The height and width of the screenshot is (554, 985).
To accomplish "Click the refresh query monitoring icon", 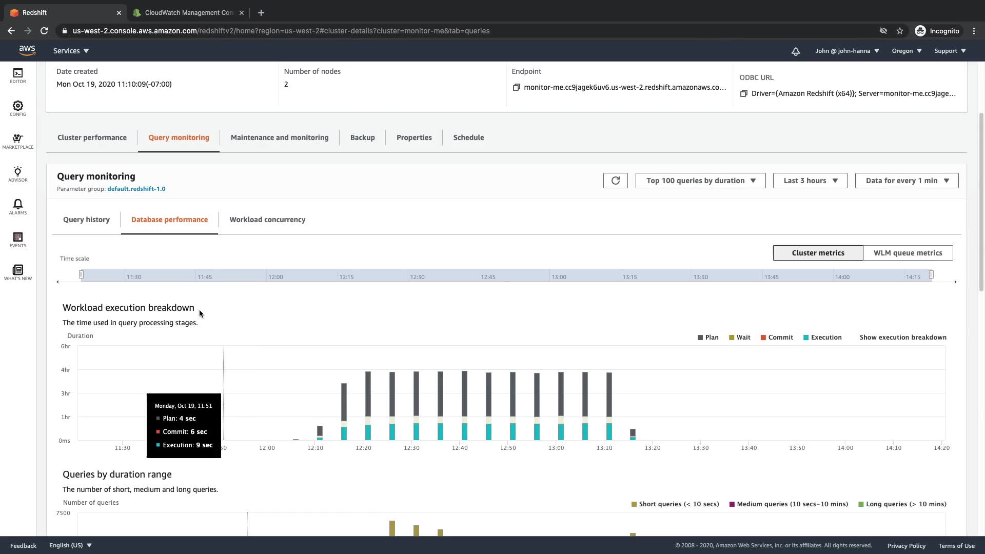I will pyautogui.click(x=615, y=181).
